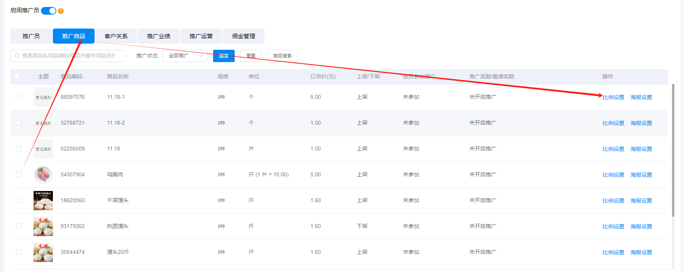Open 比例设置 for product 11.18-1
Viewport: 684px width, 272px height.
(x=613, y=97)
